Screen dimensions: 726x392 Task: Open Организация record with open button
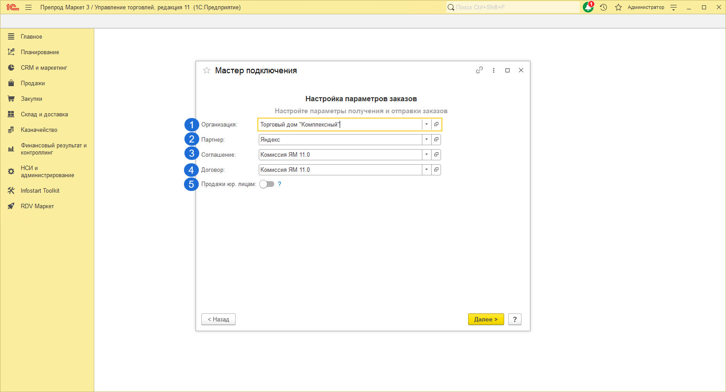436,124
